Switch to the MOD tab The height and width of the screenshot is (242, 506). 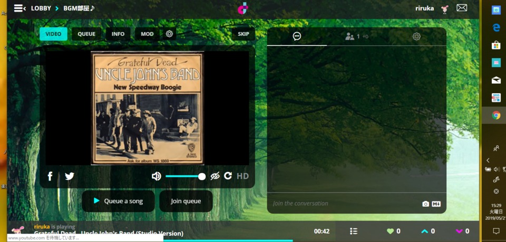pyautogui.click(x=147, y=34)
